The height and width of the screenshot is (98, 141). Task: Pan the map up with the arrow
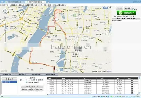tap(5, 9)
